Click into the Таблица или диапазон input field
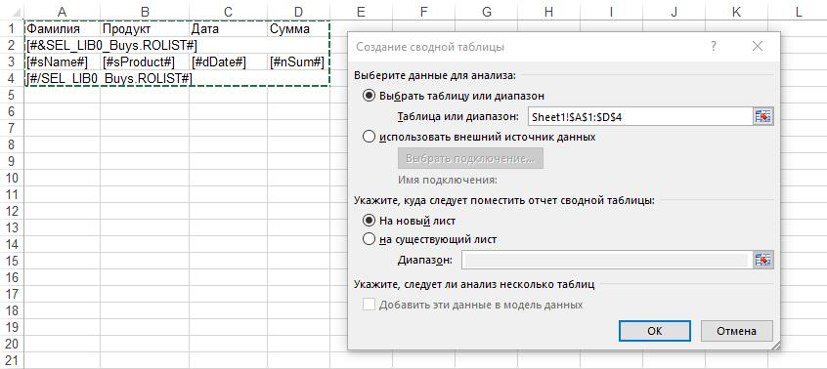Viewport: 827px width, 369px height. [639, 117]
